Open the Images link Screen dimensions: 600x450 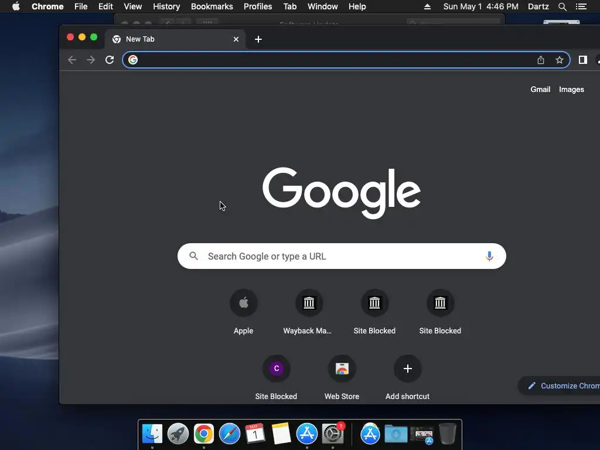(x=571, y=89)
